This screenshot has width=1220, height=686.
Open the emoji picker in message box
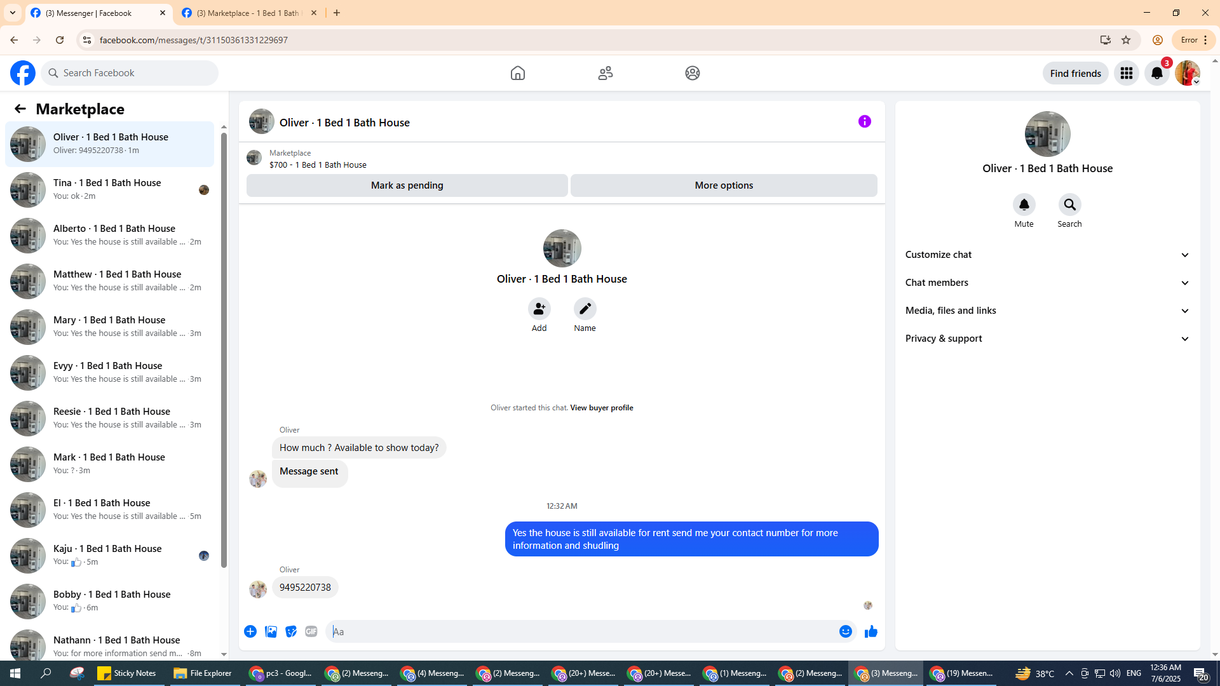pos(845,631)
